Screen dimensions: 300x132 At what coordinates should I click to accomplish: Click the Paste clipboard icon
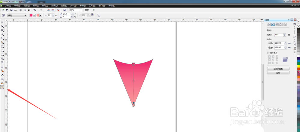click(29, 10)
